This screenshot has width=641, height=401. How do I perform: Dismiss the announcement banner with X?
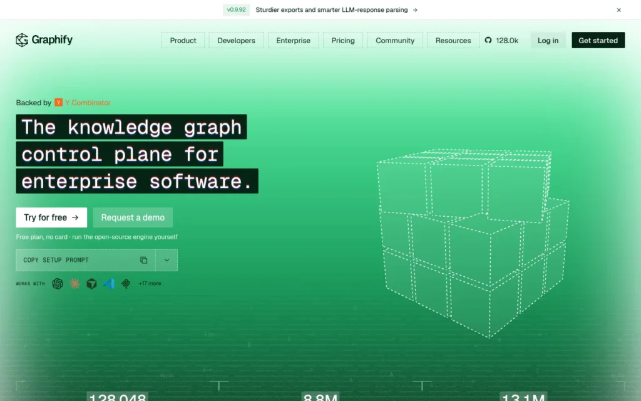click(x=618, y=10)
